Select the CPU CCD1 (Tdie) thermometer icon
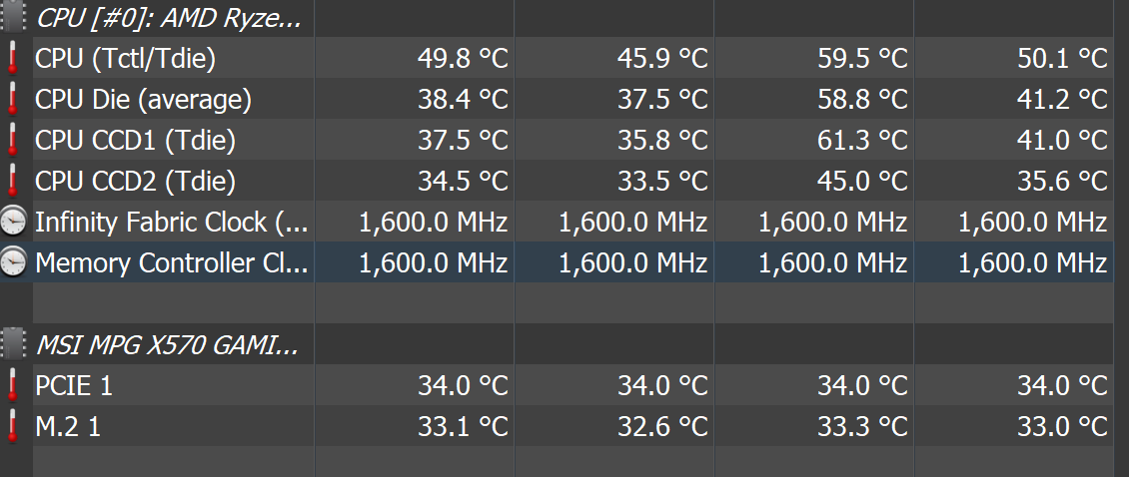 click(12, 141)
